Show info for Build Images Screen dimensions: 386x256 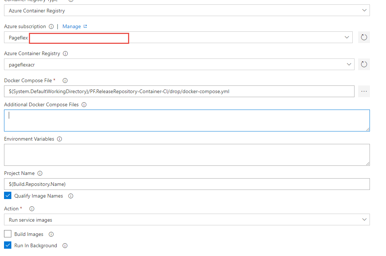[x=51, y=234]
